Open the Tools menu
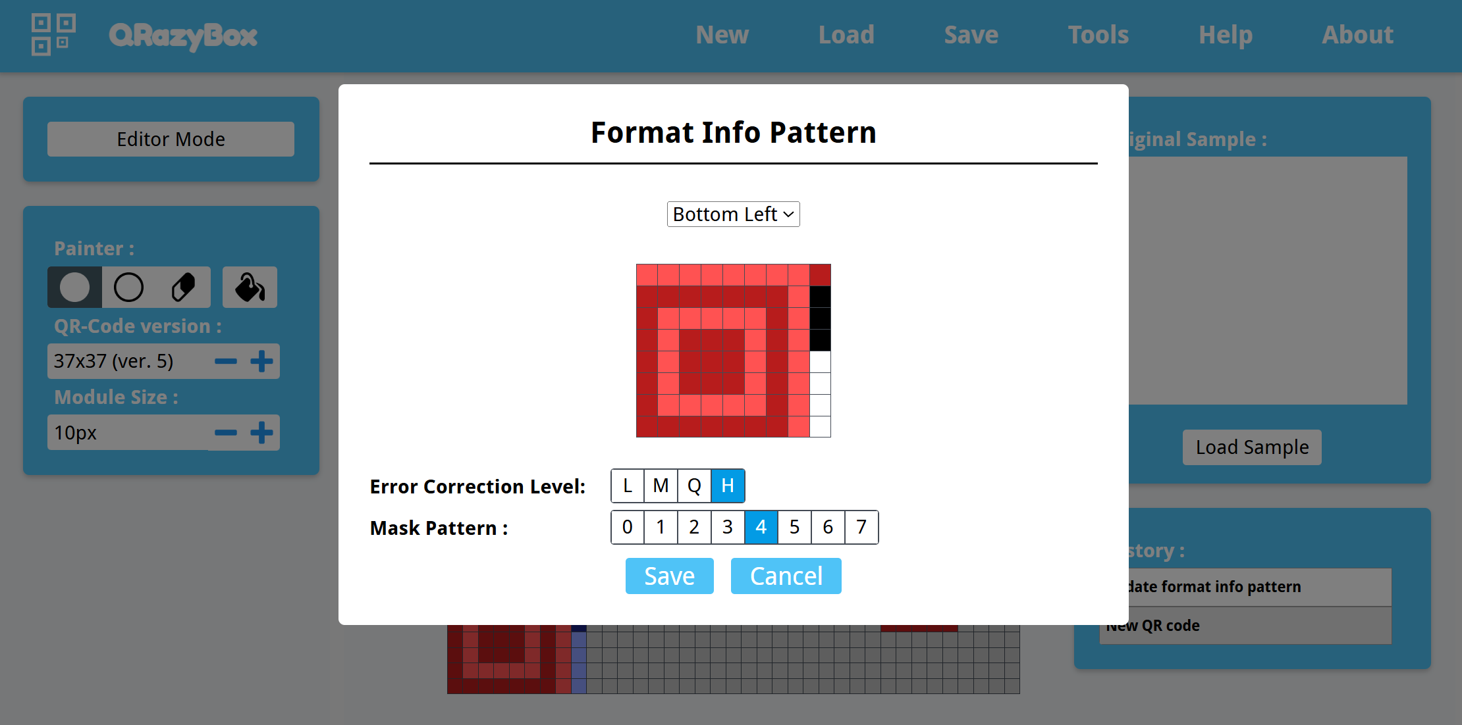1462x725 pixels. click(1098, 35)
